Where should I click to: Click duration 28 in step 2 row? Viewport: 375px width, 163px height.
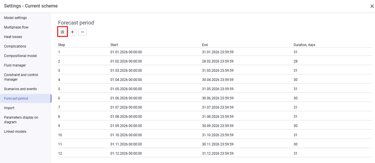pos(296,61)
